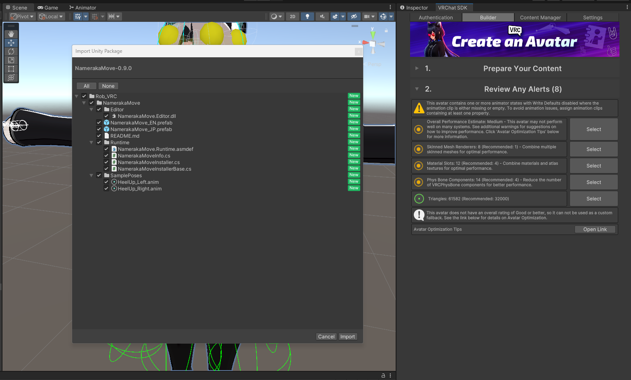Select the Triangles 61582 alert
The width and height of the screenshot is (631, 380).
tap(594, 199)
